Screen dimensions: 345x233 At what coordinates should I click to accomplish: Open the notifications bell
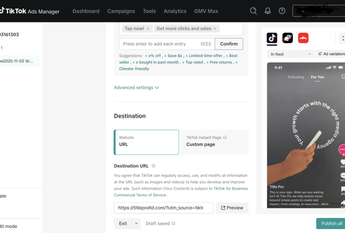click(x=267, y=11)
